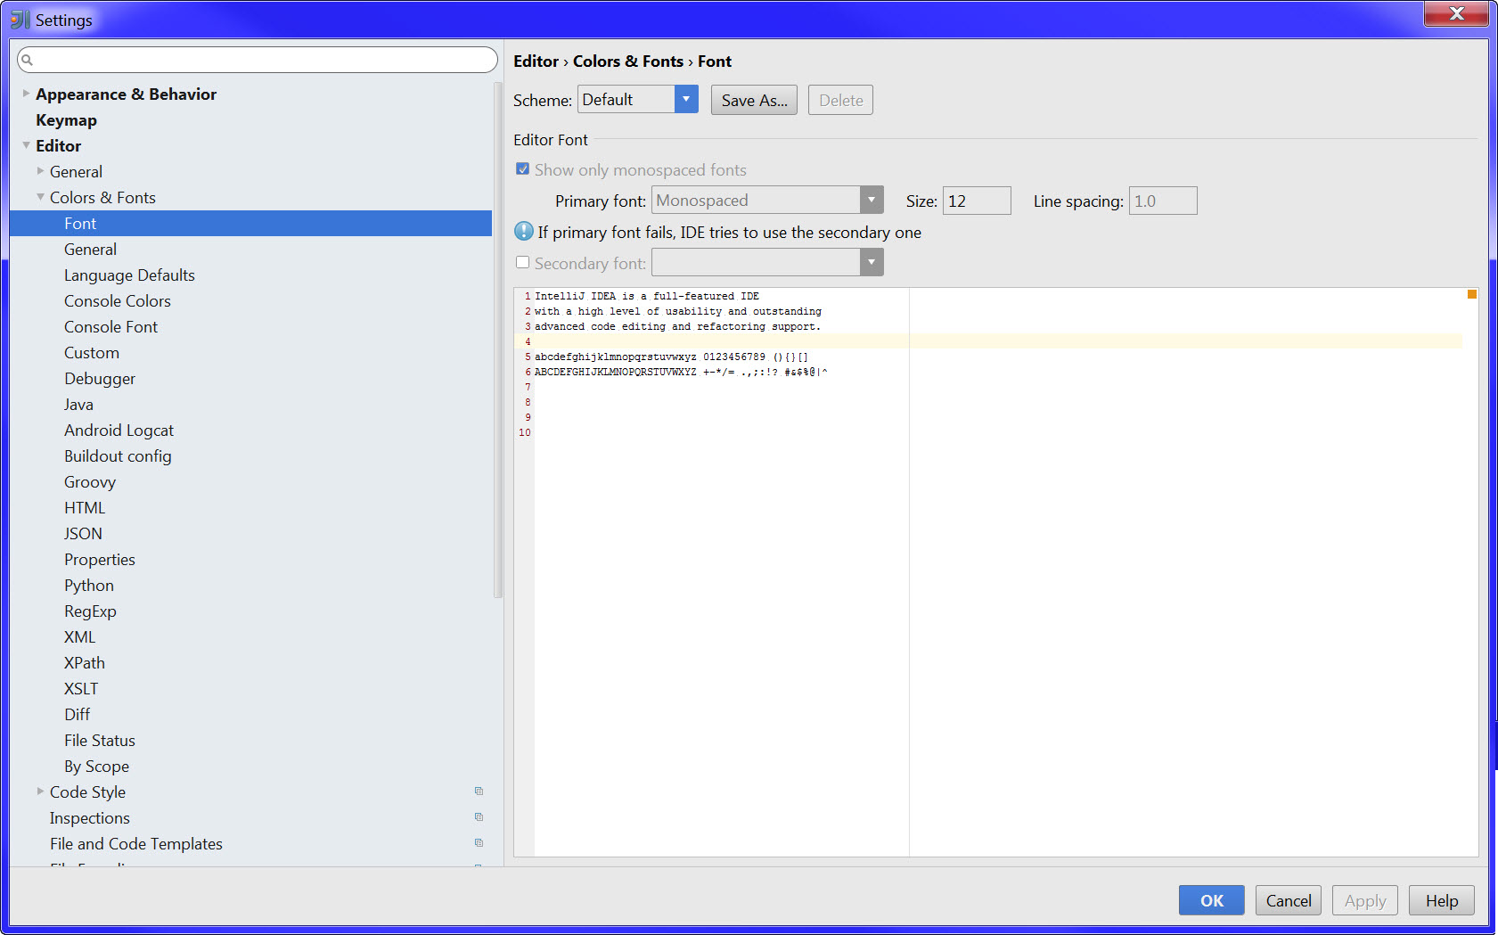Confirm settings with the OK button

1211,900
